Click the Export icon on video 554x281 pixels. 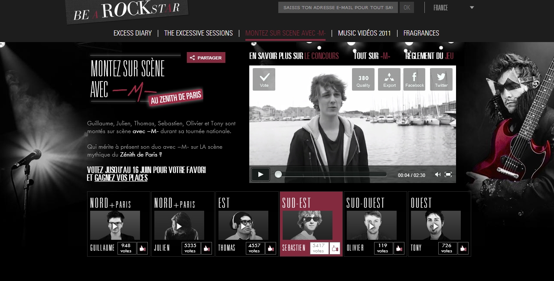pos(389,79)
